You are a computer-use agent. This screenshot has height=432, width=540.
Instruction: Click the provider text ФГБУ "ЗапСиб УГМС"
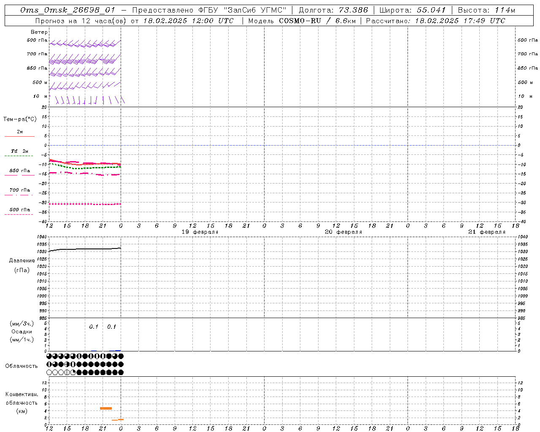click(243, 10)
